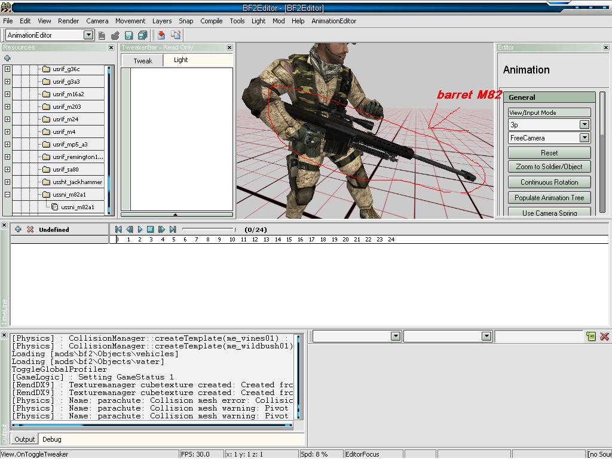Open the Compile menu
612x459 pixels.
tap(211, 21)
